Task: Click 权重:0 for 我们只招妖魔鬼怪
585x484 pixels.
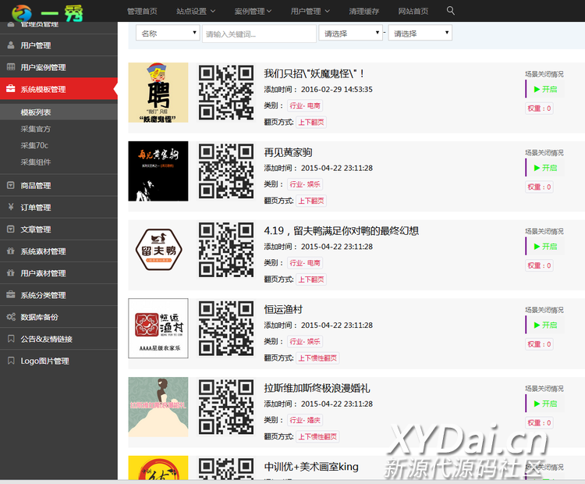Action: coord(539,109)
